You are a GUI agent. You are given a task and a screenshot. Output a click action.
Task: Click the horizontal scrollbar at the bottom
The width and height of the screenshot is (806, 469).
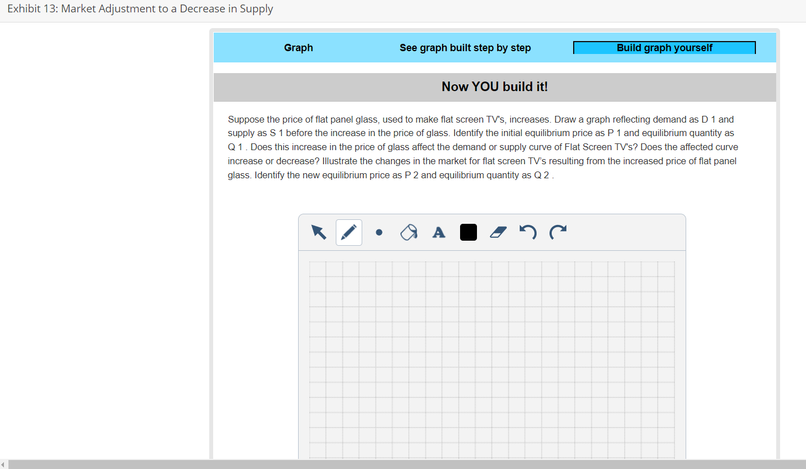pos(394,463)
